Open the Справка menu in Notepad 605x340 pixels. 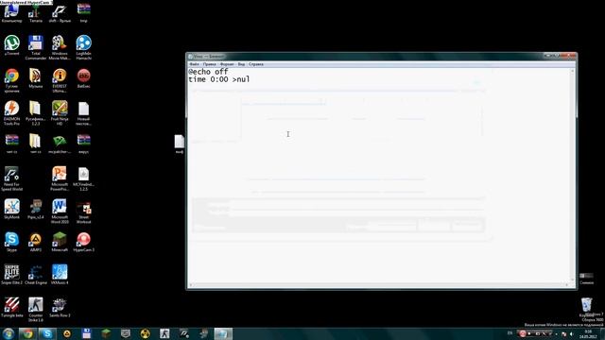[256, 64]
